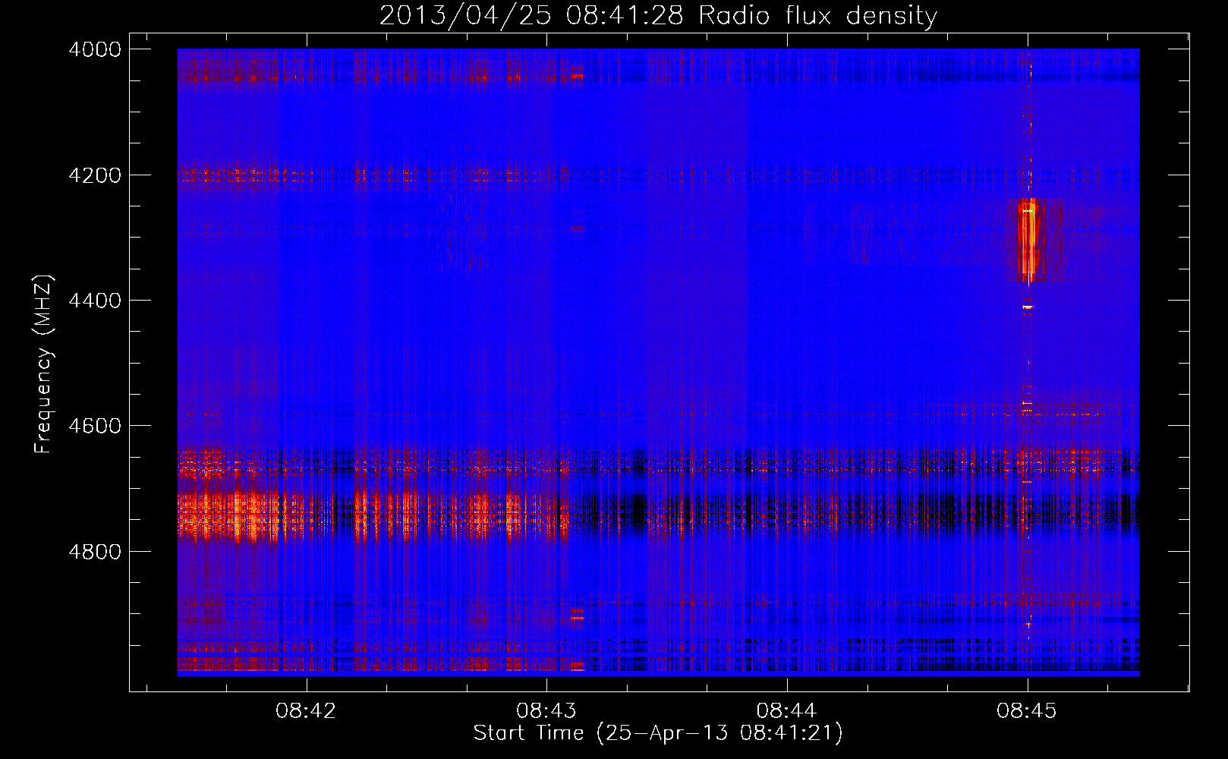Click the 4200 frequency axis label
The width and height of the screenshot is (1228, 759).
point(95,175)
